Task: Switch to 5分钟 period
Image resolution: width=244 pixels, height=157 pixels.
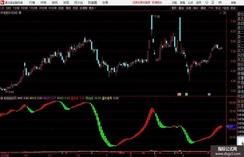Action: click(x=24, y=8)
